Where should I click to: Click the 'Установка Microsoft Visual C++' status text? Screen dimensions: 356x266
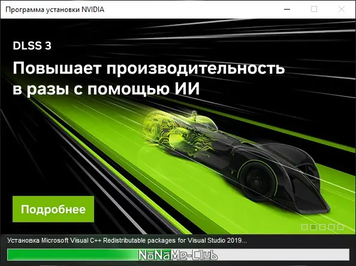pyautogui.click(x=126, y=241)
